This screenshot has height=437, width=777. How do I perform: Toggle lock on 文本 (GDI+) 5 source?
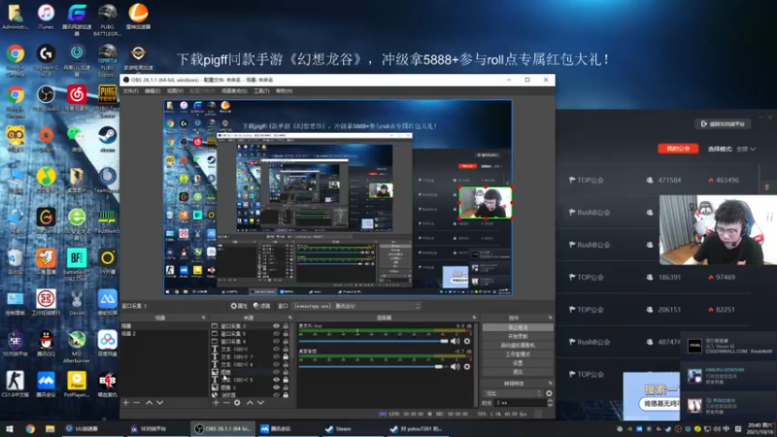(x=286, y=380)
